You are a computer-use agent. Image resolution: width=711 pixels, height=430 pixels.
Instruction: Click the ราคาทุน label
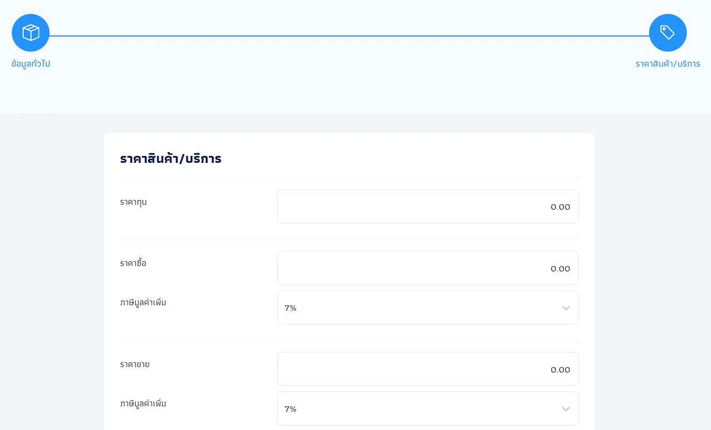(133, 202)
